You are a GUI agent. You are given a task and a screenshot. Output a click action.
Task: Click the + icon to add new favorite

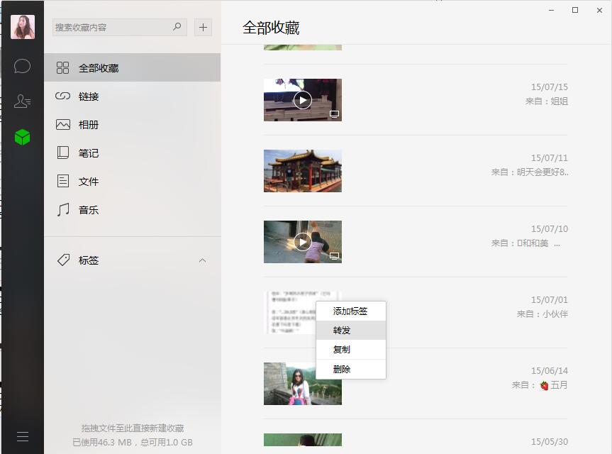click(x=204, y=27)
